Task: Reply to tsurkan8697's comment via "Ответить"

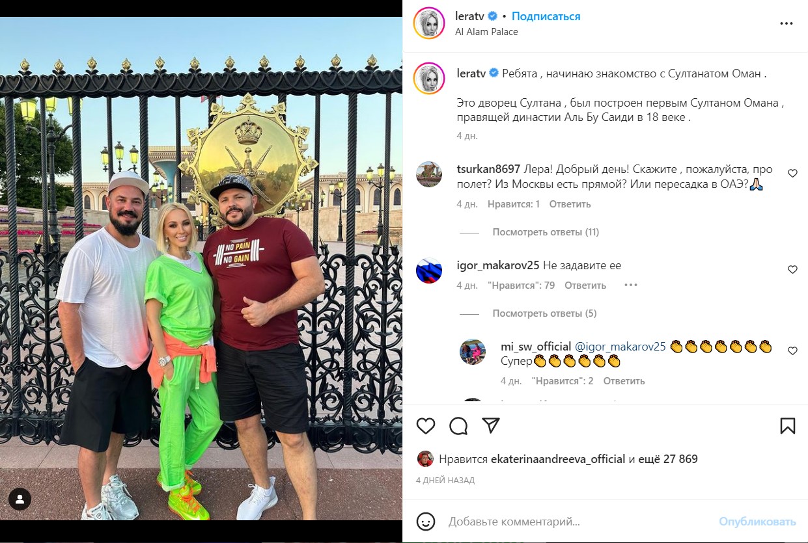Action: (x=570, y=204)
